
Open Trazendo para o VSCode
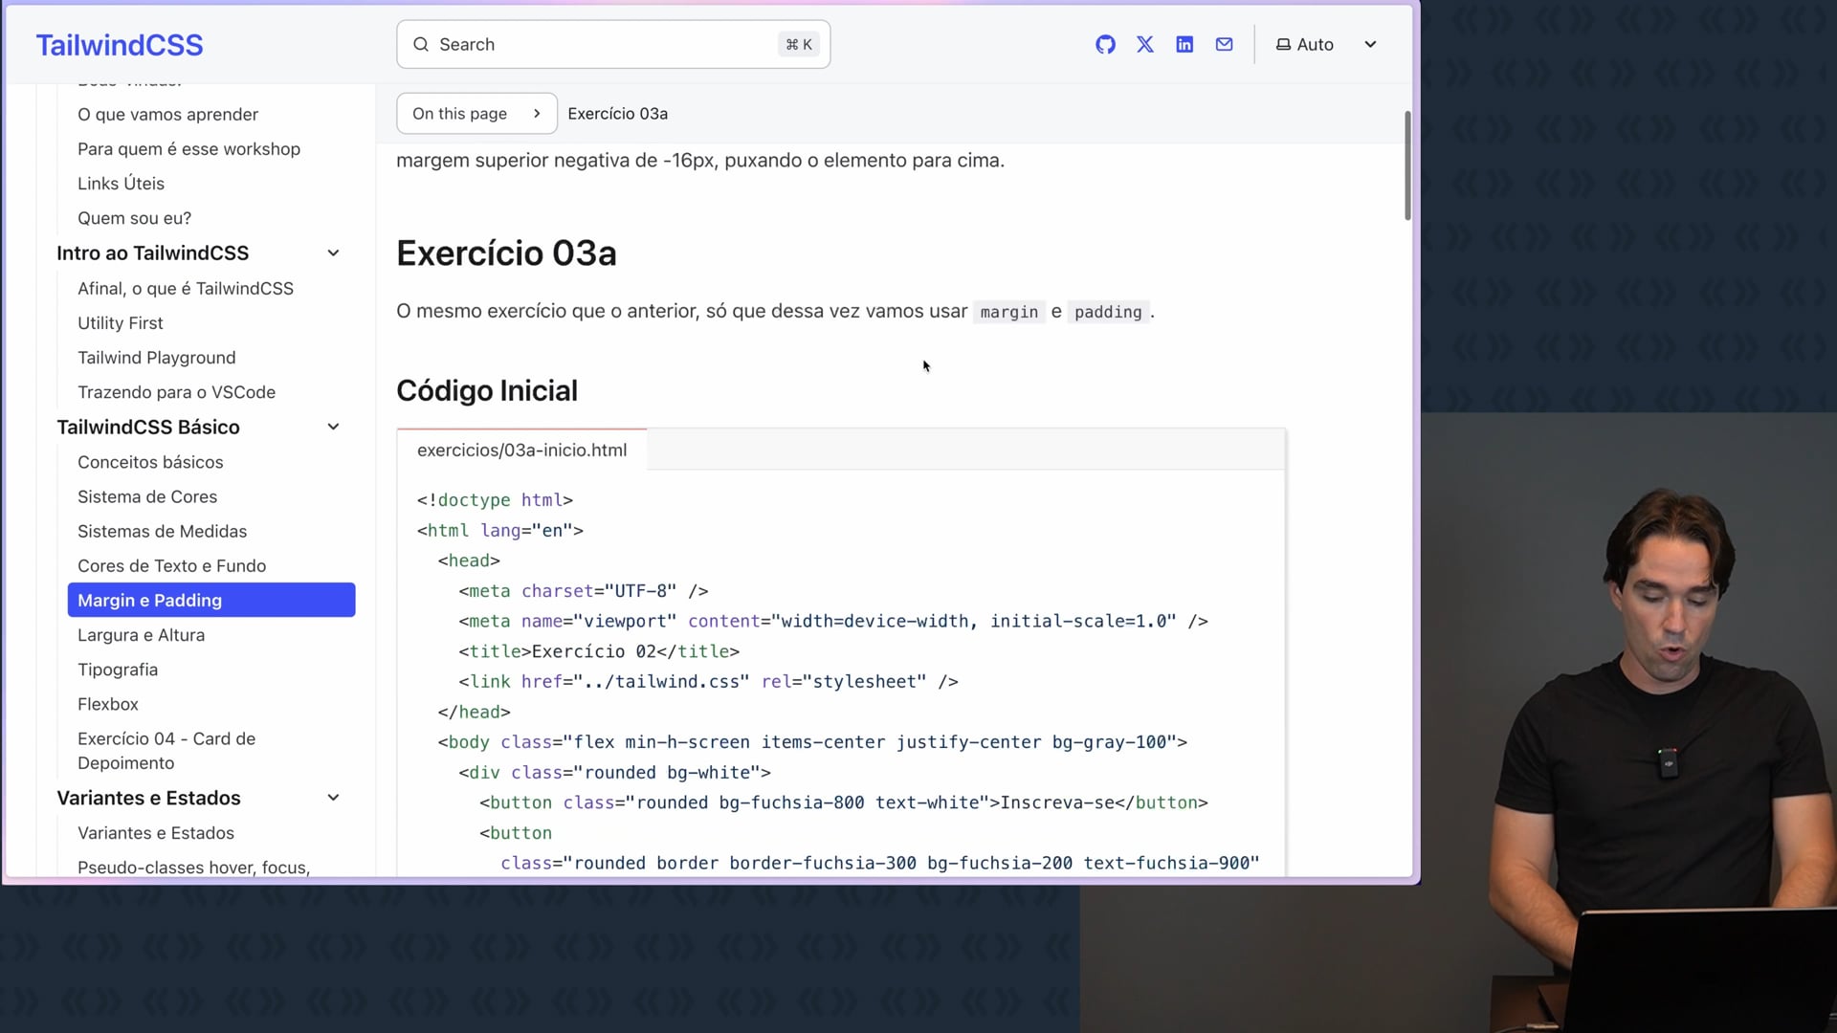176,392
